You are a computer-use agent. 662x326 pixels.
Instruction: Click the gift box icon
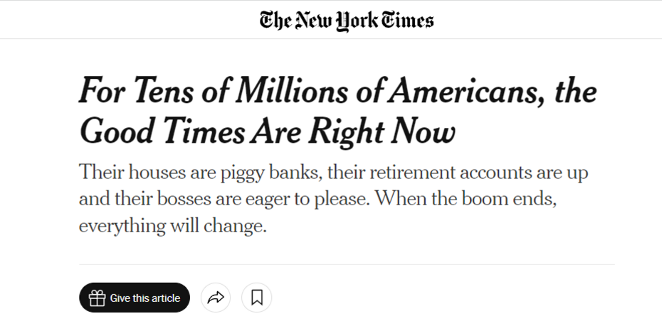pos(97,298)
